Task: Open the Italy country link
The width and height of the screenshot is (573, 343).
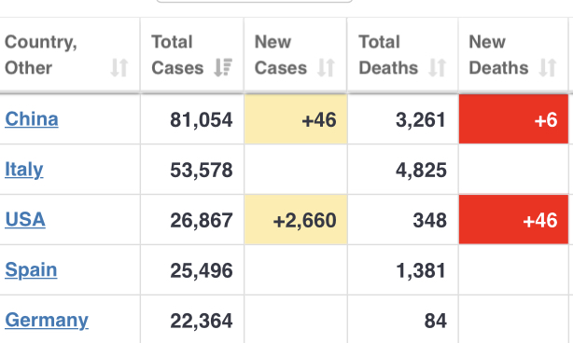Action: tap(23, 170)
